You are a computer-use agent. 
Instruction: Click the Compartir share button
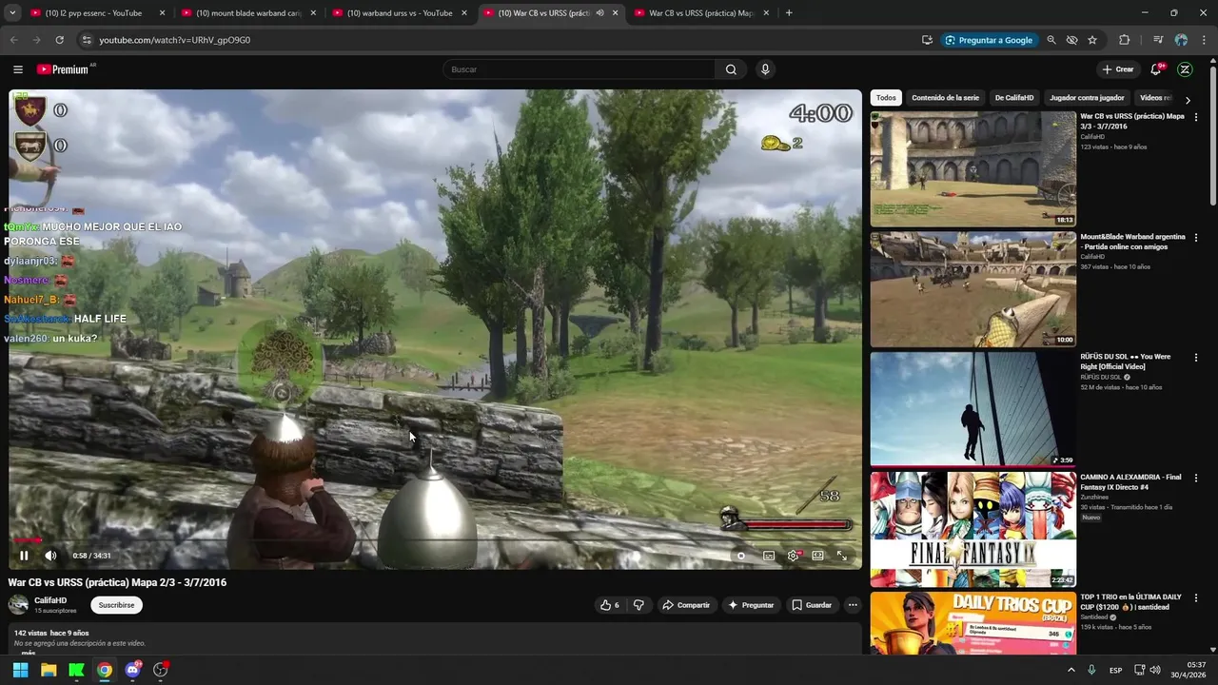click(686, 605)
